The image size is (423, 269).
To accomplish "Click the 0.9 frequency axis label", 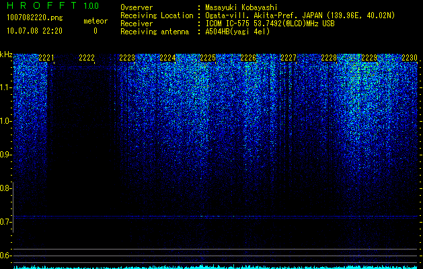I will tap(5, 155).
